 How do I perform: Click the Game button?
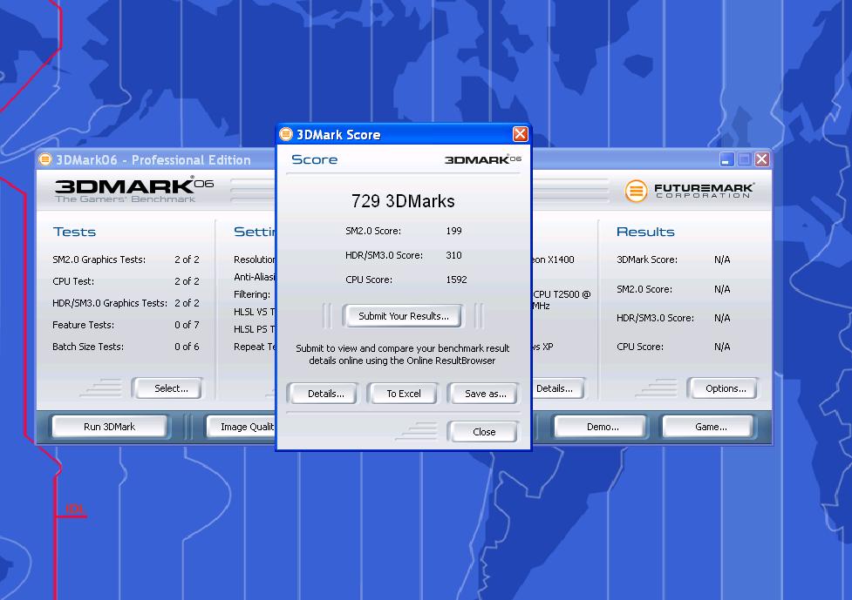click(710, 427)
